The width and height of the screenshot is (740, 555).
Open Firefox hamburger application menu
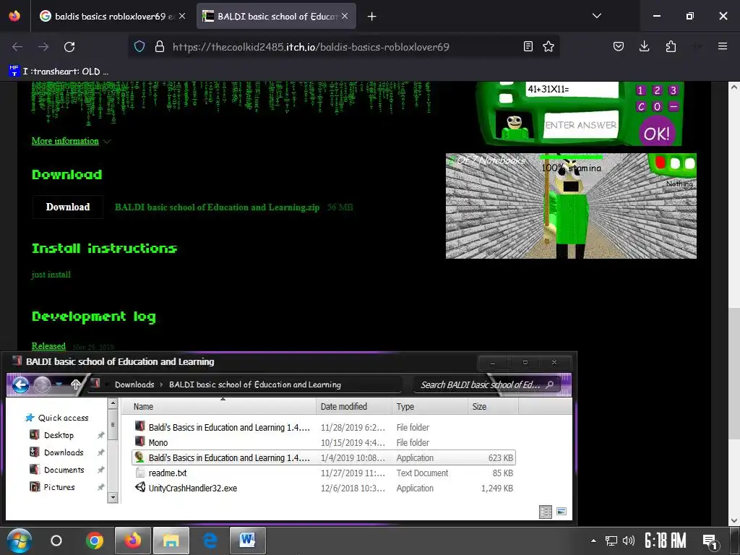tap(723, 46)
